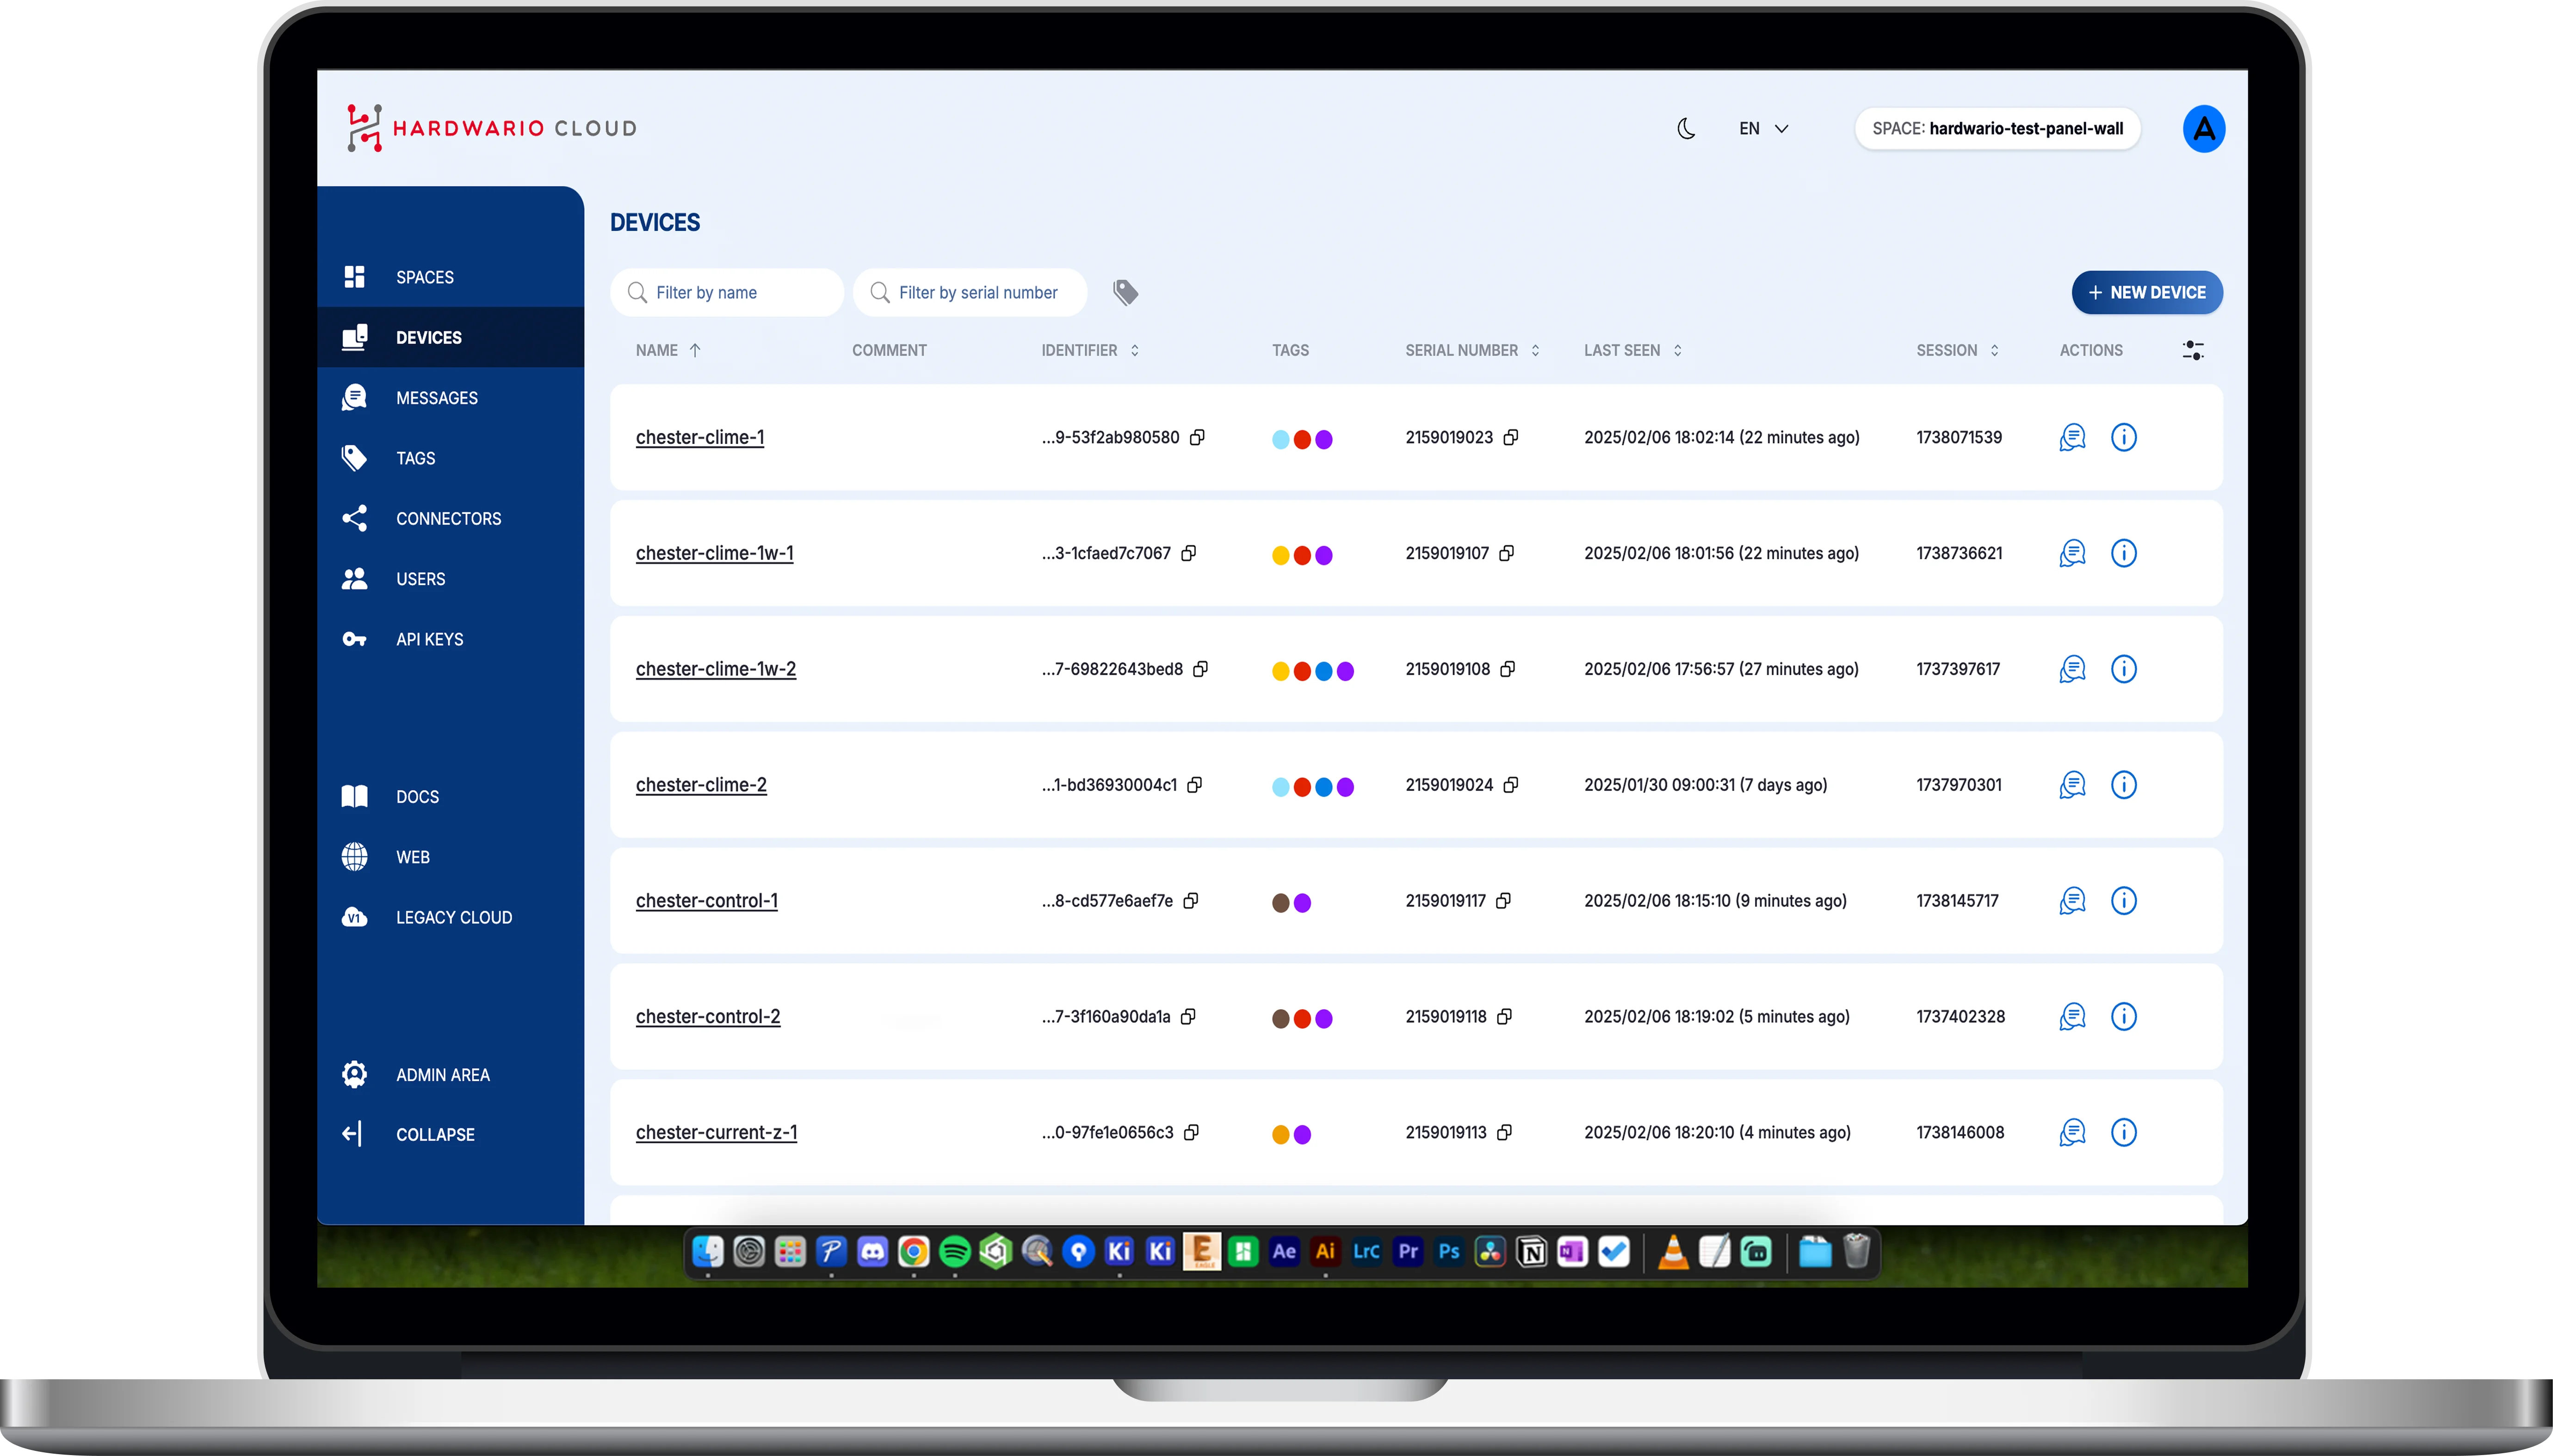Open WEB in the sidebar

(x=450, y=857)
